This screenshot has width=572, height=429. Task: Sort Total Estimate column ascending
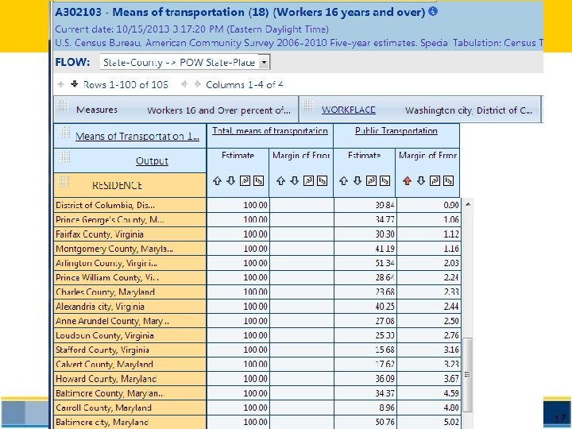217,181
